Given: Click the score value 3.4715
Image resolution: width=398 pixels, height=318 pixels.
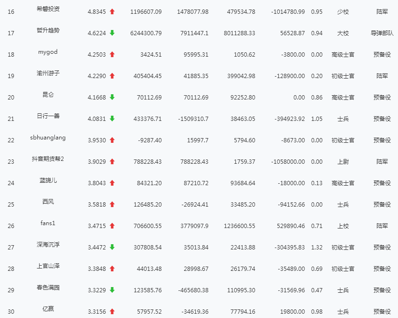Looking at the screenshot, I should click(97, 226).
